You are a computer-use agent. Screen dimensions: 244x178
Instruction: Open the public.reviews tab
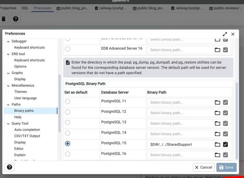pos(226,8)
